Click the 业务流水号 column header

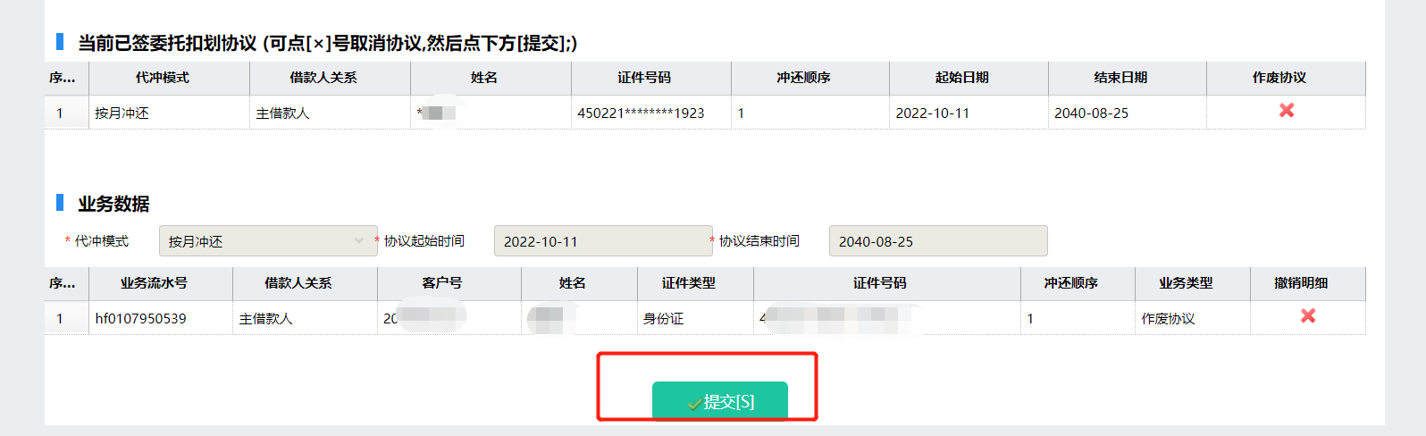154,283
